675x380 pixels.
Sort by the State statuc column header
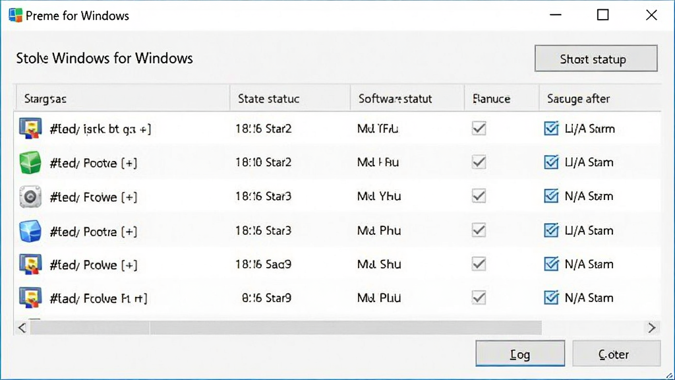pyautogui.click(x=290, y=99)
